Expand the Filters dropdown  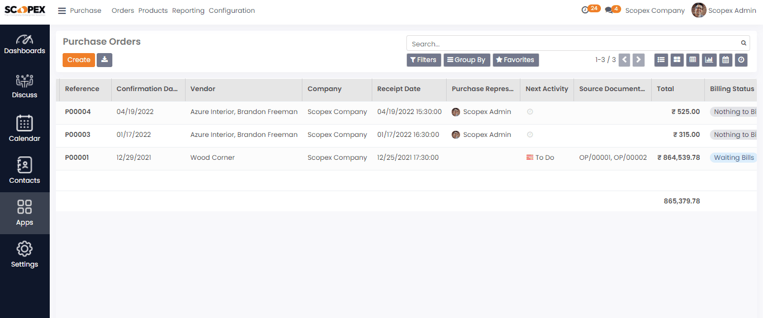coord(424,60)
